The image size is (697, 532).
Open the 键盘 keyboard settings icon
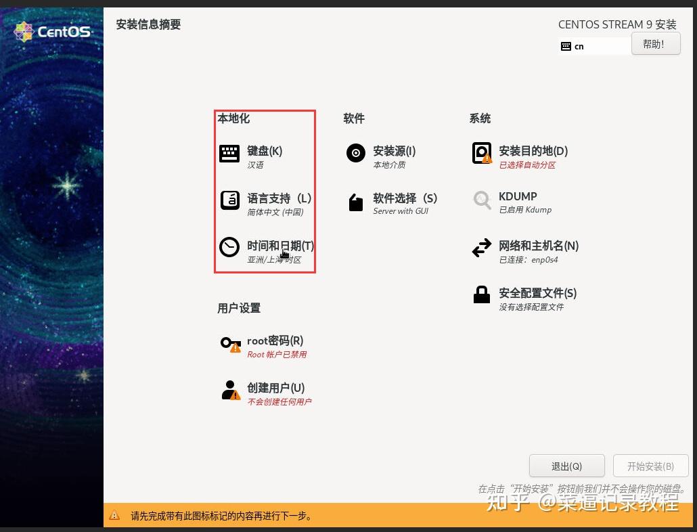pos(229,154)
